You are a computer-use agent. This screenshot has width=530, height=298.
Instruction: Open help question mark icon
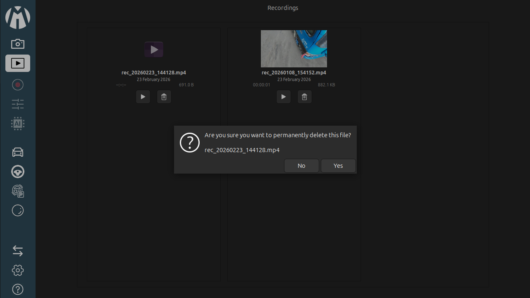point(18,289)
